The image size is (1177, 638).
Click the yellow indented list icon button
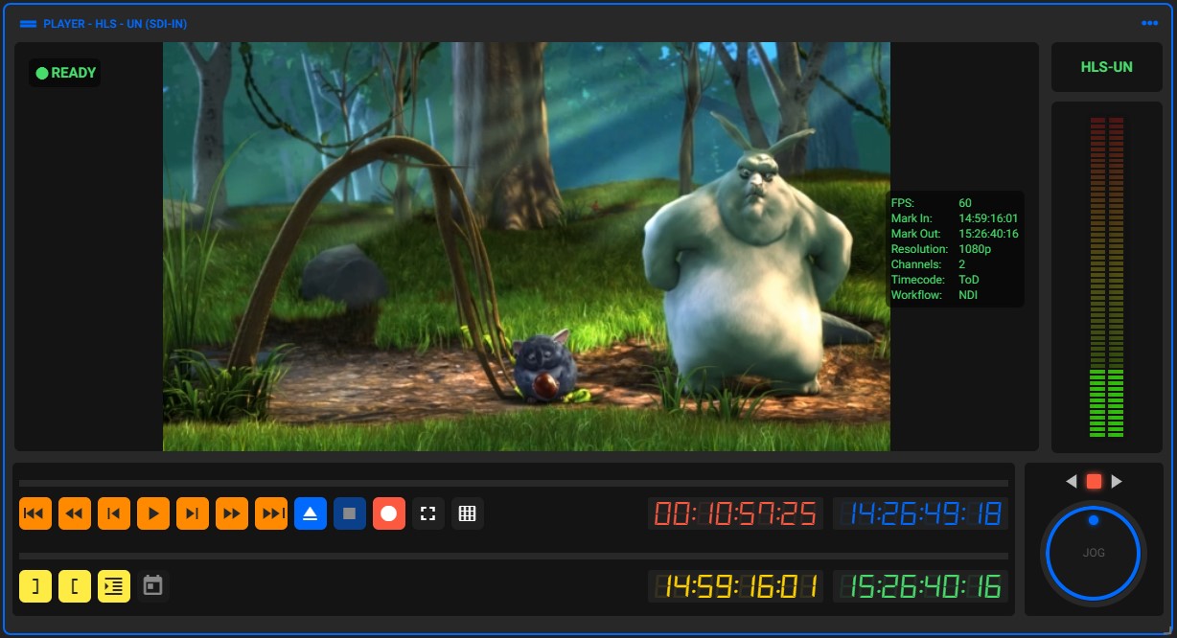114,586
